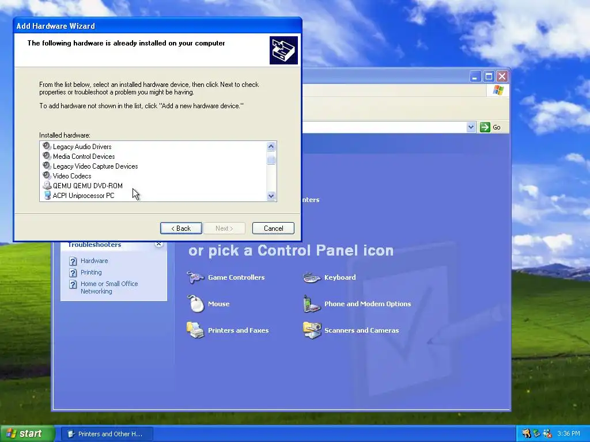
Task: Open the Mouse icon in Control Panel
Action: pos(196,304)
